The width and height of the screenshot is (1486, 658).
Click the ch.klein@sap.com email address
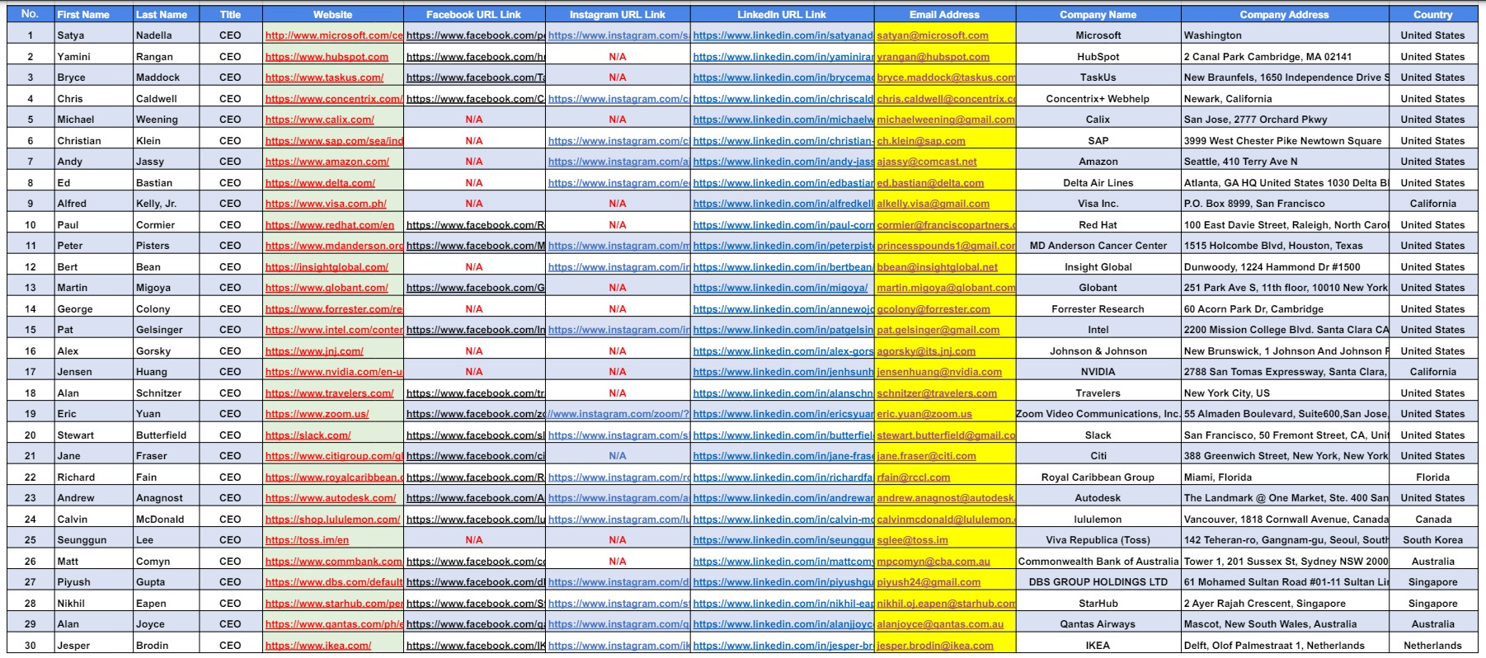[921, 141]
